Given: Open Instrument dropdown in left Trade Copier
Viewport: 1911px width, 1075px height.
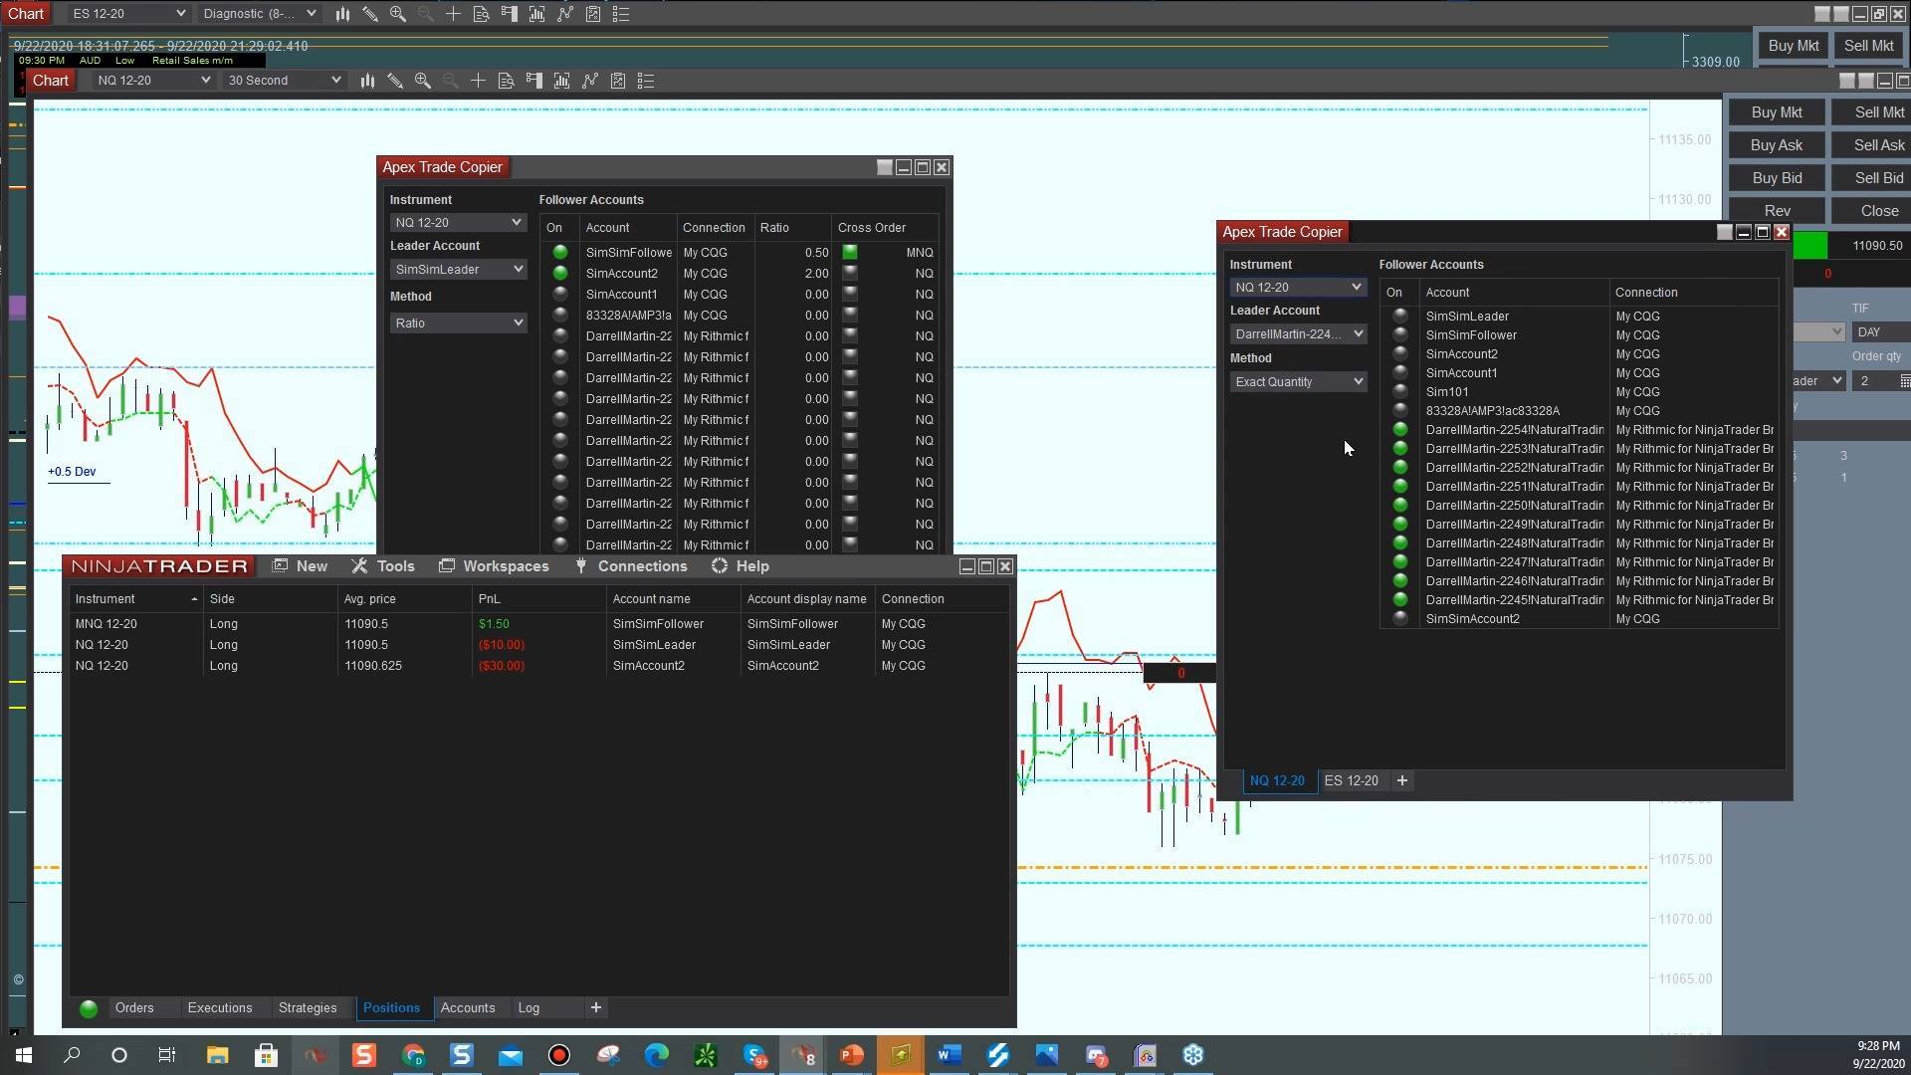Looking at the screenshot, I should pos(458,223).
